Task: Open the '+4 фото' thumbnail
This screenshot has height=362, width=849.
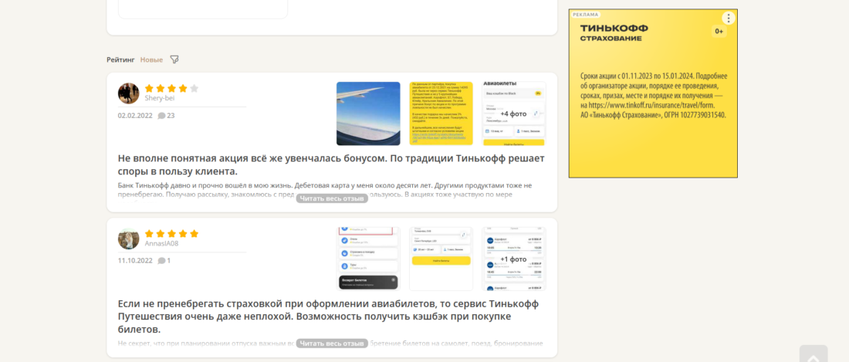Action: pyautogui.click(x=513, y=113)
